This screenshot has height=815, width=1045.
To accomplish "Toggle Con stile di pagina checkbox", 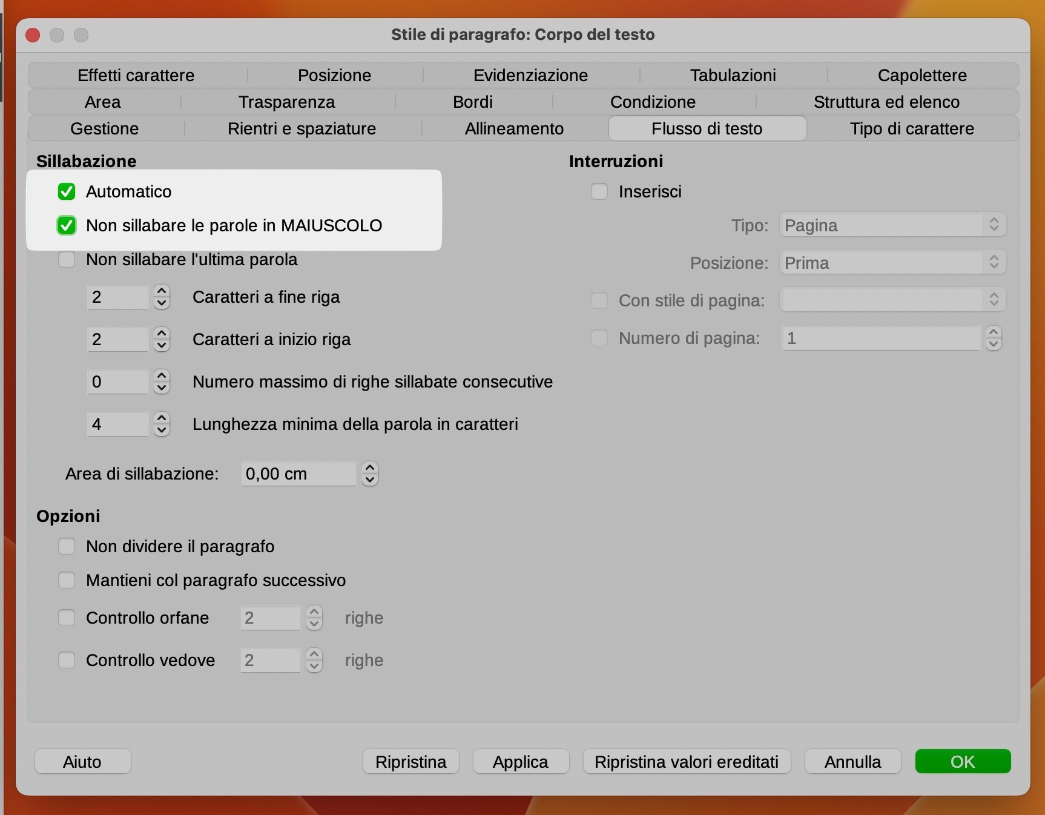I will tap(599, 300).
